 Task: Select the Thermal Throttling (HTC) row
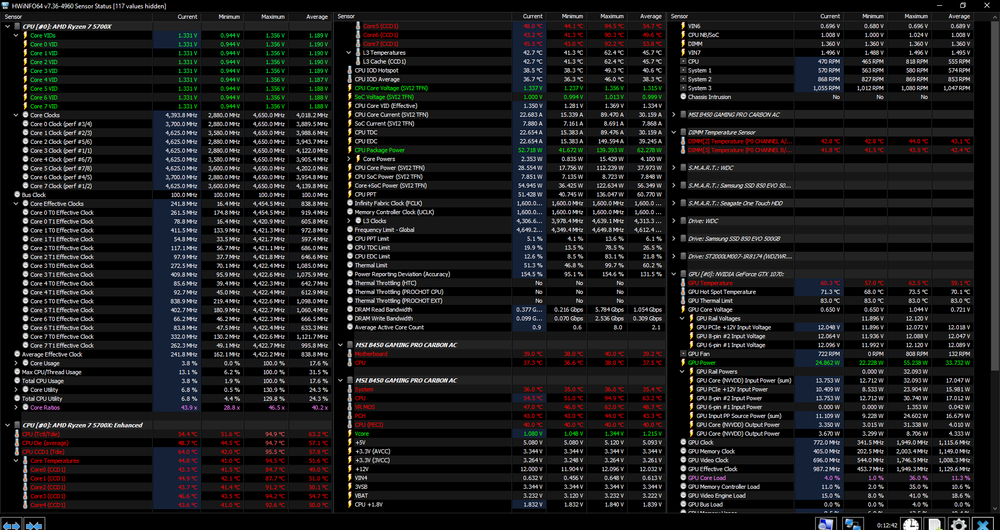pyautogui.click(x=500, y=283)
